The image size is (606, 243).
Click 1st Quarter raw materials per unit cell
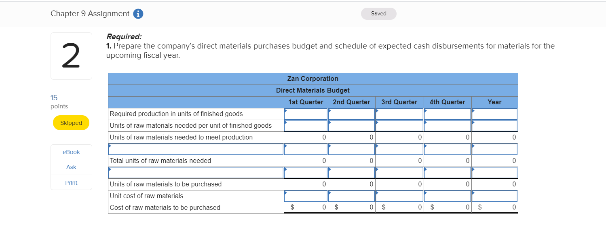(x=306, y=126)
